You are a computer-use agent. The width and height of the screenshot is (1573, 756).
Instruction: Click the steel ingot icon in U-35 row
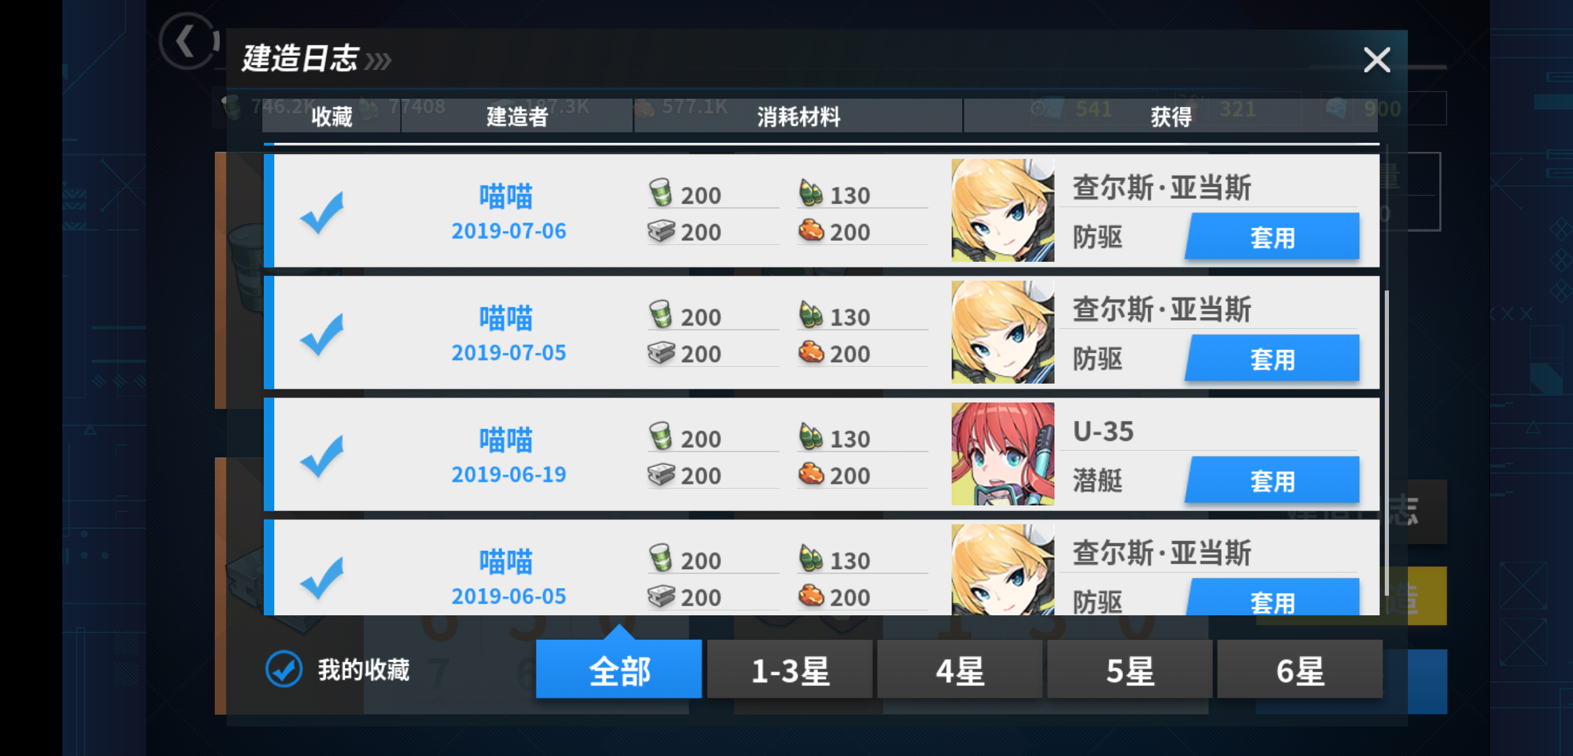[x=661, y=474]
